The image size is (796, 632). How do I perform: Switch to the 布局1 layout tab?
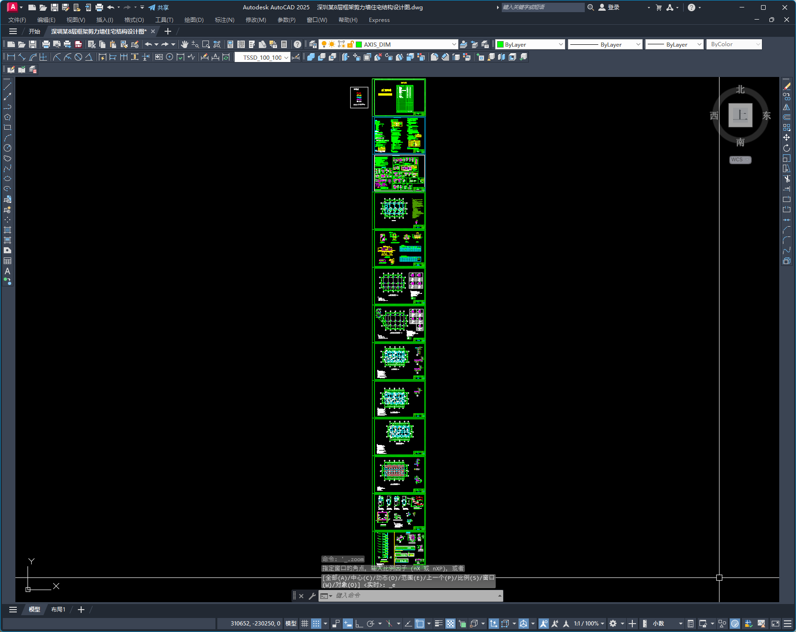[x=58, y=610]
